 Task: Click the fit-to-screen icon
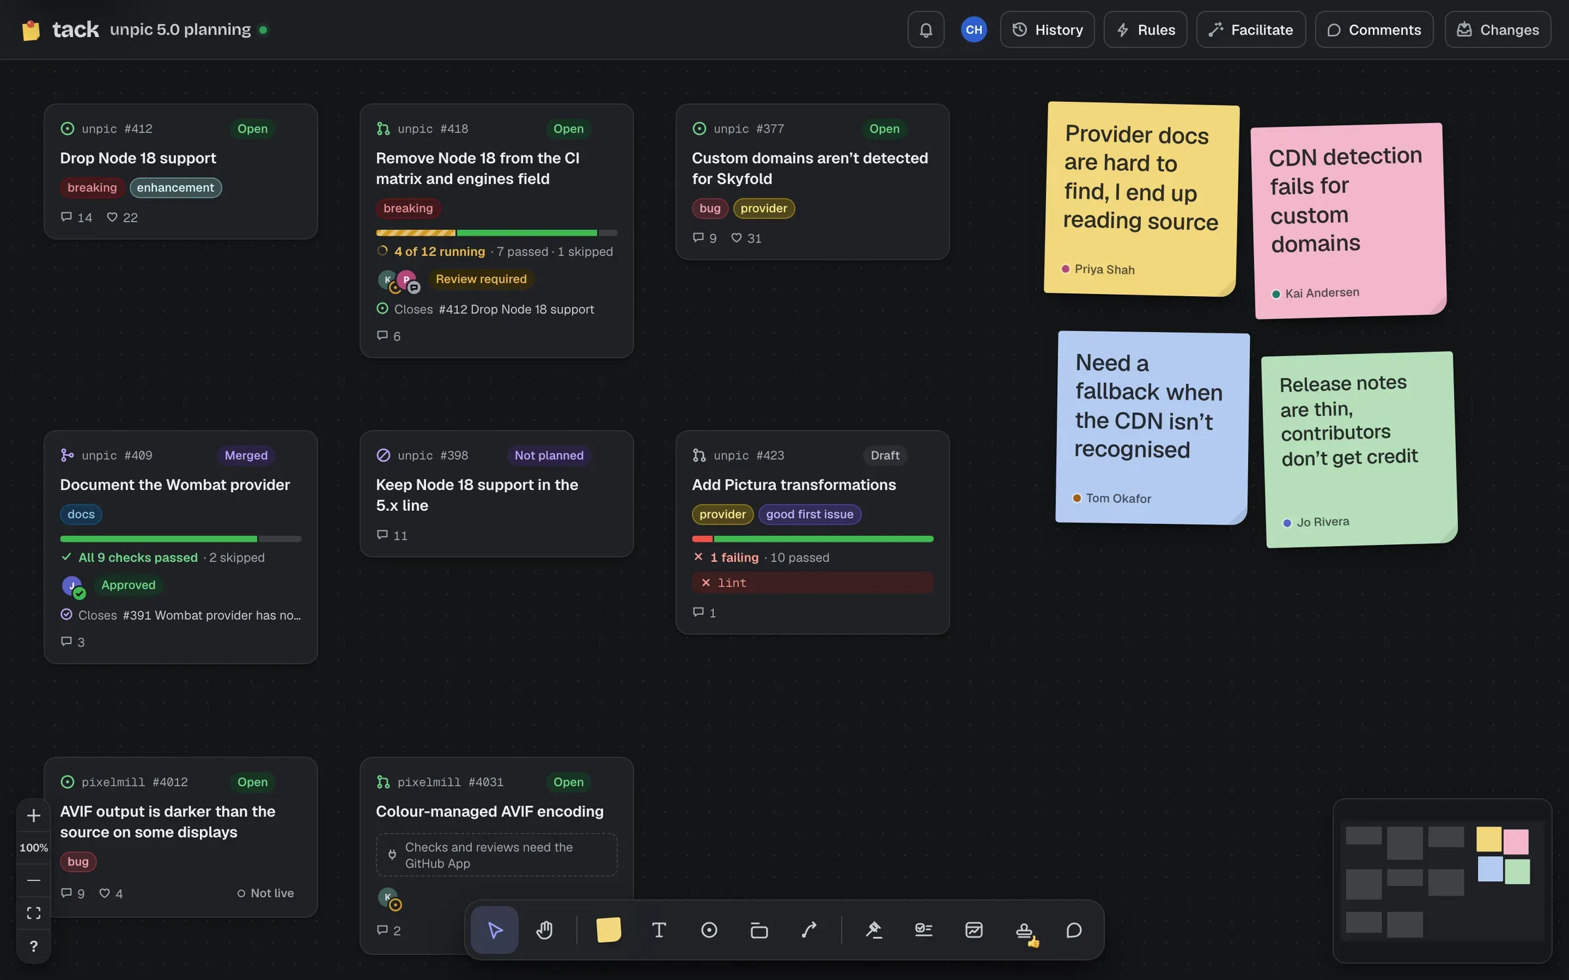(x=33, y=913)
